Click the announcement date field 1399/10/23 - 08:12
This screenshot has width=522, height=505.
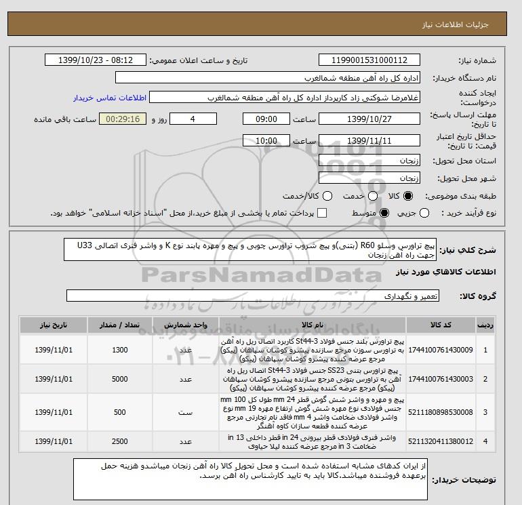[x=95, y=60]
